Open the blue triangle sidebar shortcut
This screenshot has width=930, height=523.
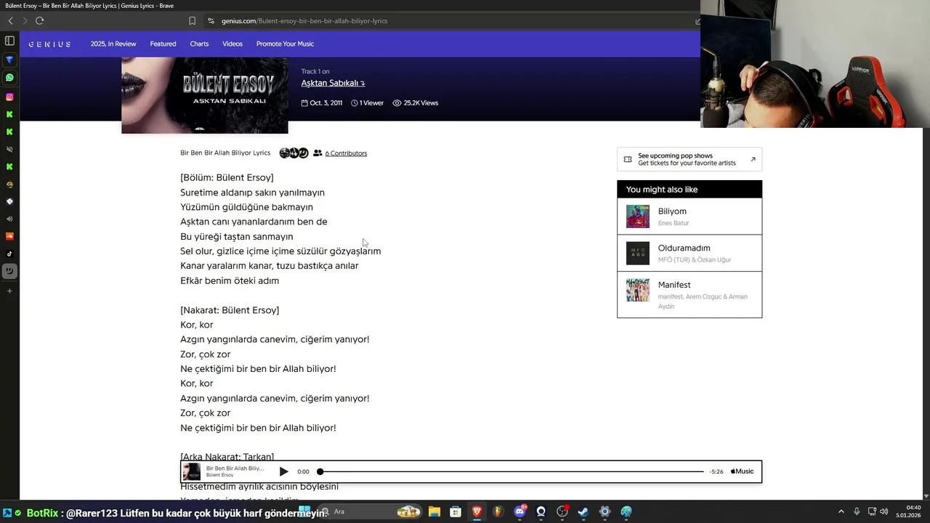(x=9, y=60)
